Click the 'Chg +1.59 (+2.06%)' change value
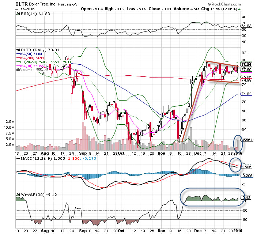Viewport: 272px width, 234px height. click(219, 9)
